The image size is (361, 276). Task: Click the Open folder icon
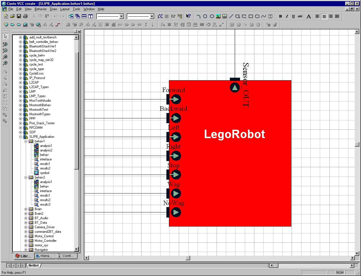[x=12, y=16]
